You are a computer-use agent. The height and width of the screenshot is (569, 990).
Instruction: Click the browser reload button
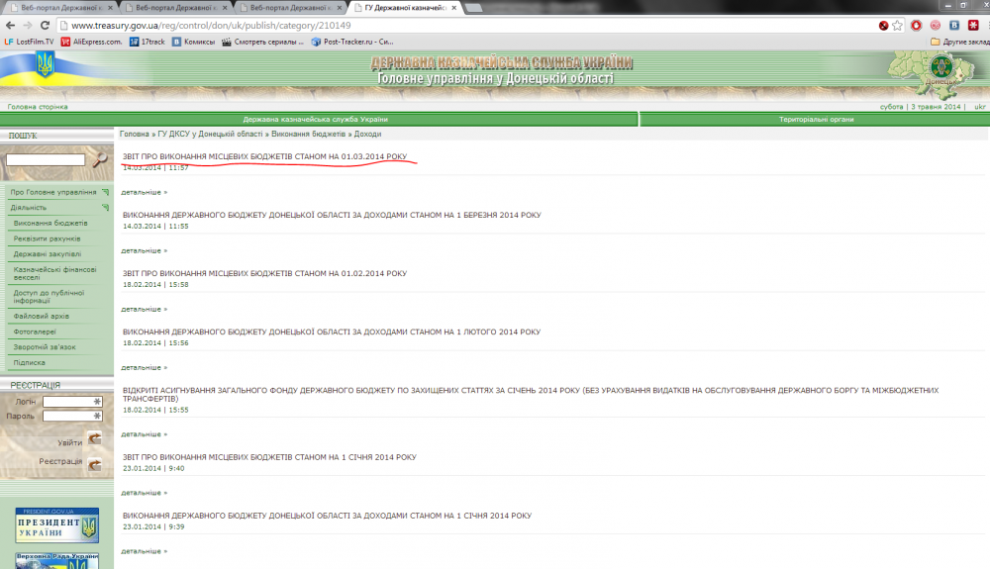(x=47, y=25)
